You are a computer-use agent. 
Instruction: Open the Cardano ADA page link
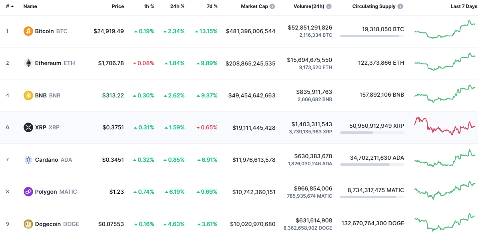click(x=54, y=160)
